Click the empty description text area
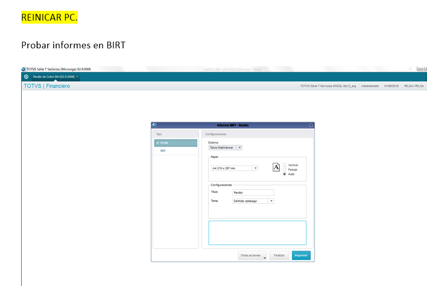Image resolution: width=427 pixels, height=286 pixels. point(257,233)
